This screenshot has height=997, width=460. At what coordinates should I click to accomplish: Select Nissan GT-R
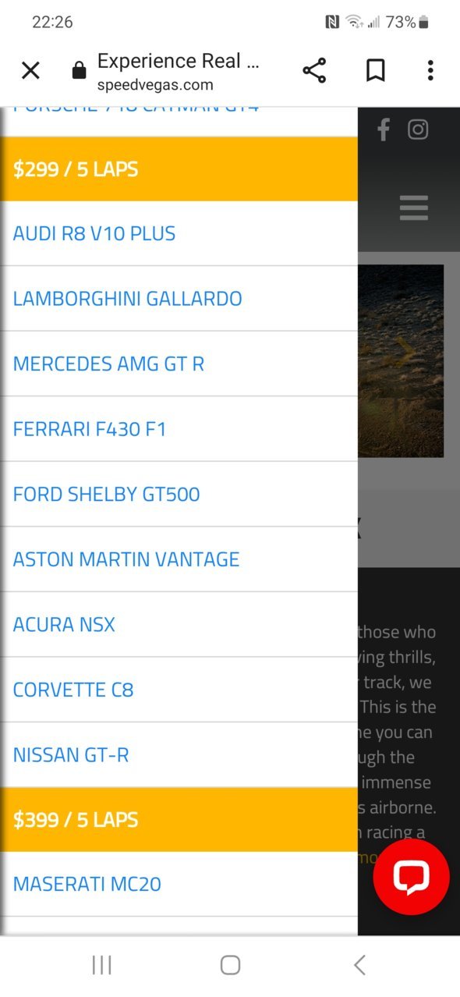coord(179,754)
